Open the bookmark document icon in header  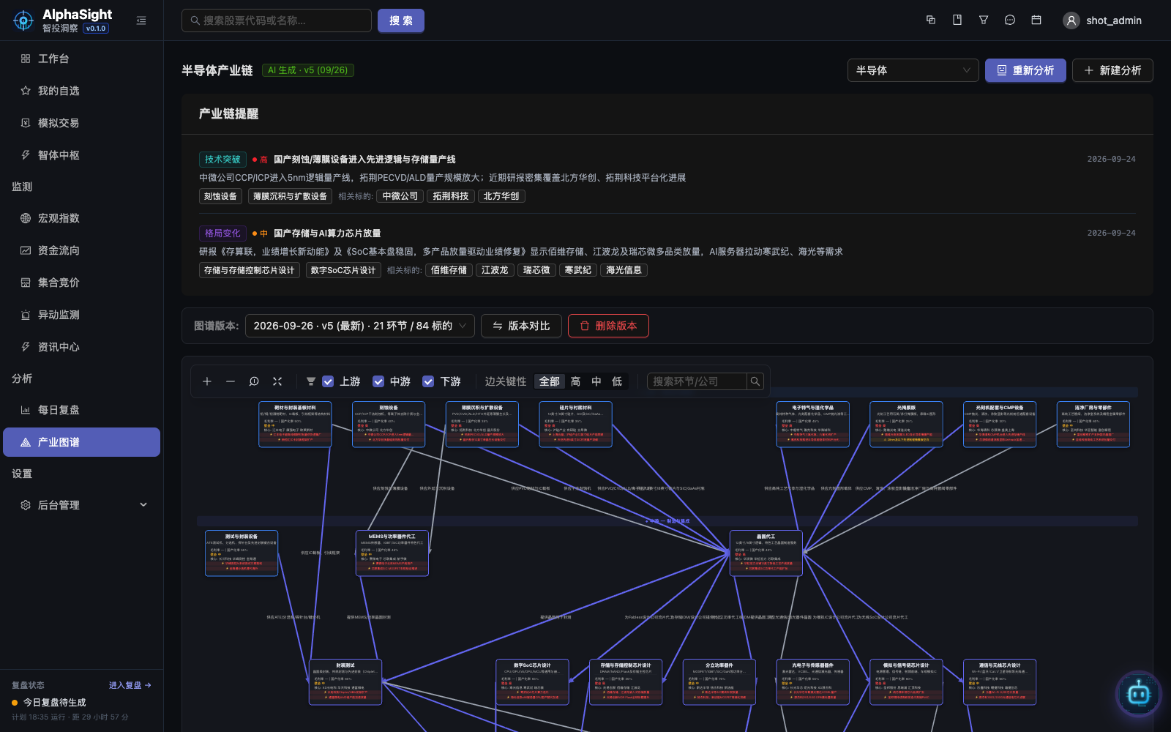(957, 20)
